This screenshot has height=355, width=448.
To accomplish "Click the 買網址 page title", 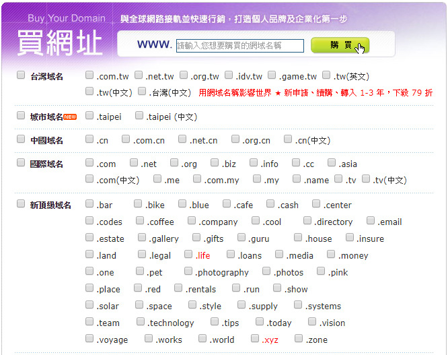I will pyautogui.click(x=59, y=43).
